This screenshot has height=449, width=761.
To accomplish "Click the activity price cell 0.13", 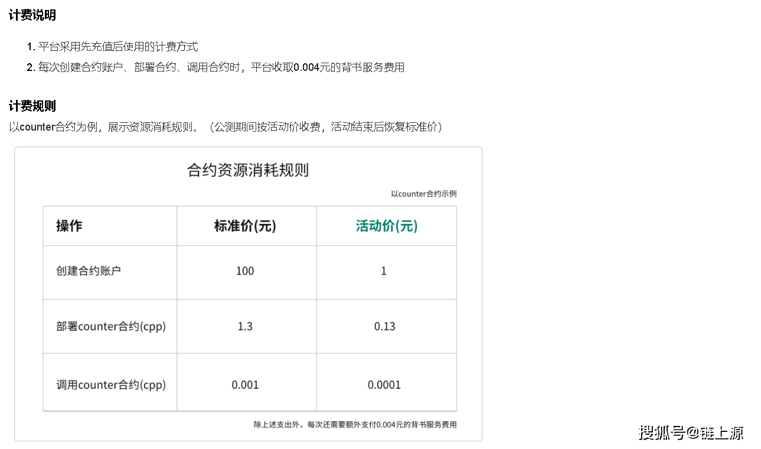I will pos(385,327).
